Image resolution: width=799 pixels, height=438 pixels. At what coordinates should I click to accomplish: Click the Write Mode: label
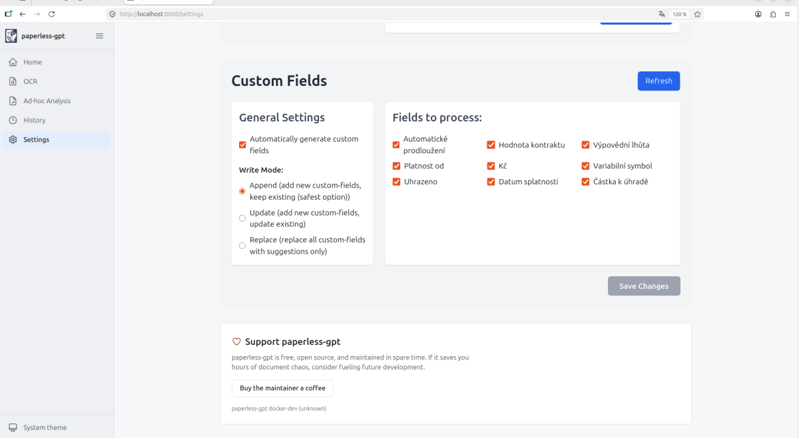pos(261,170)
